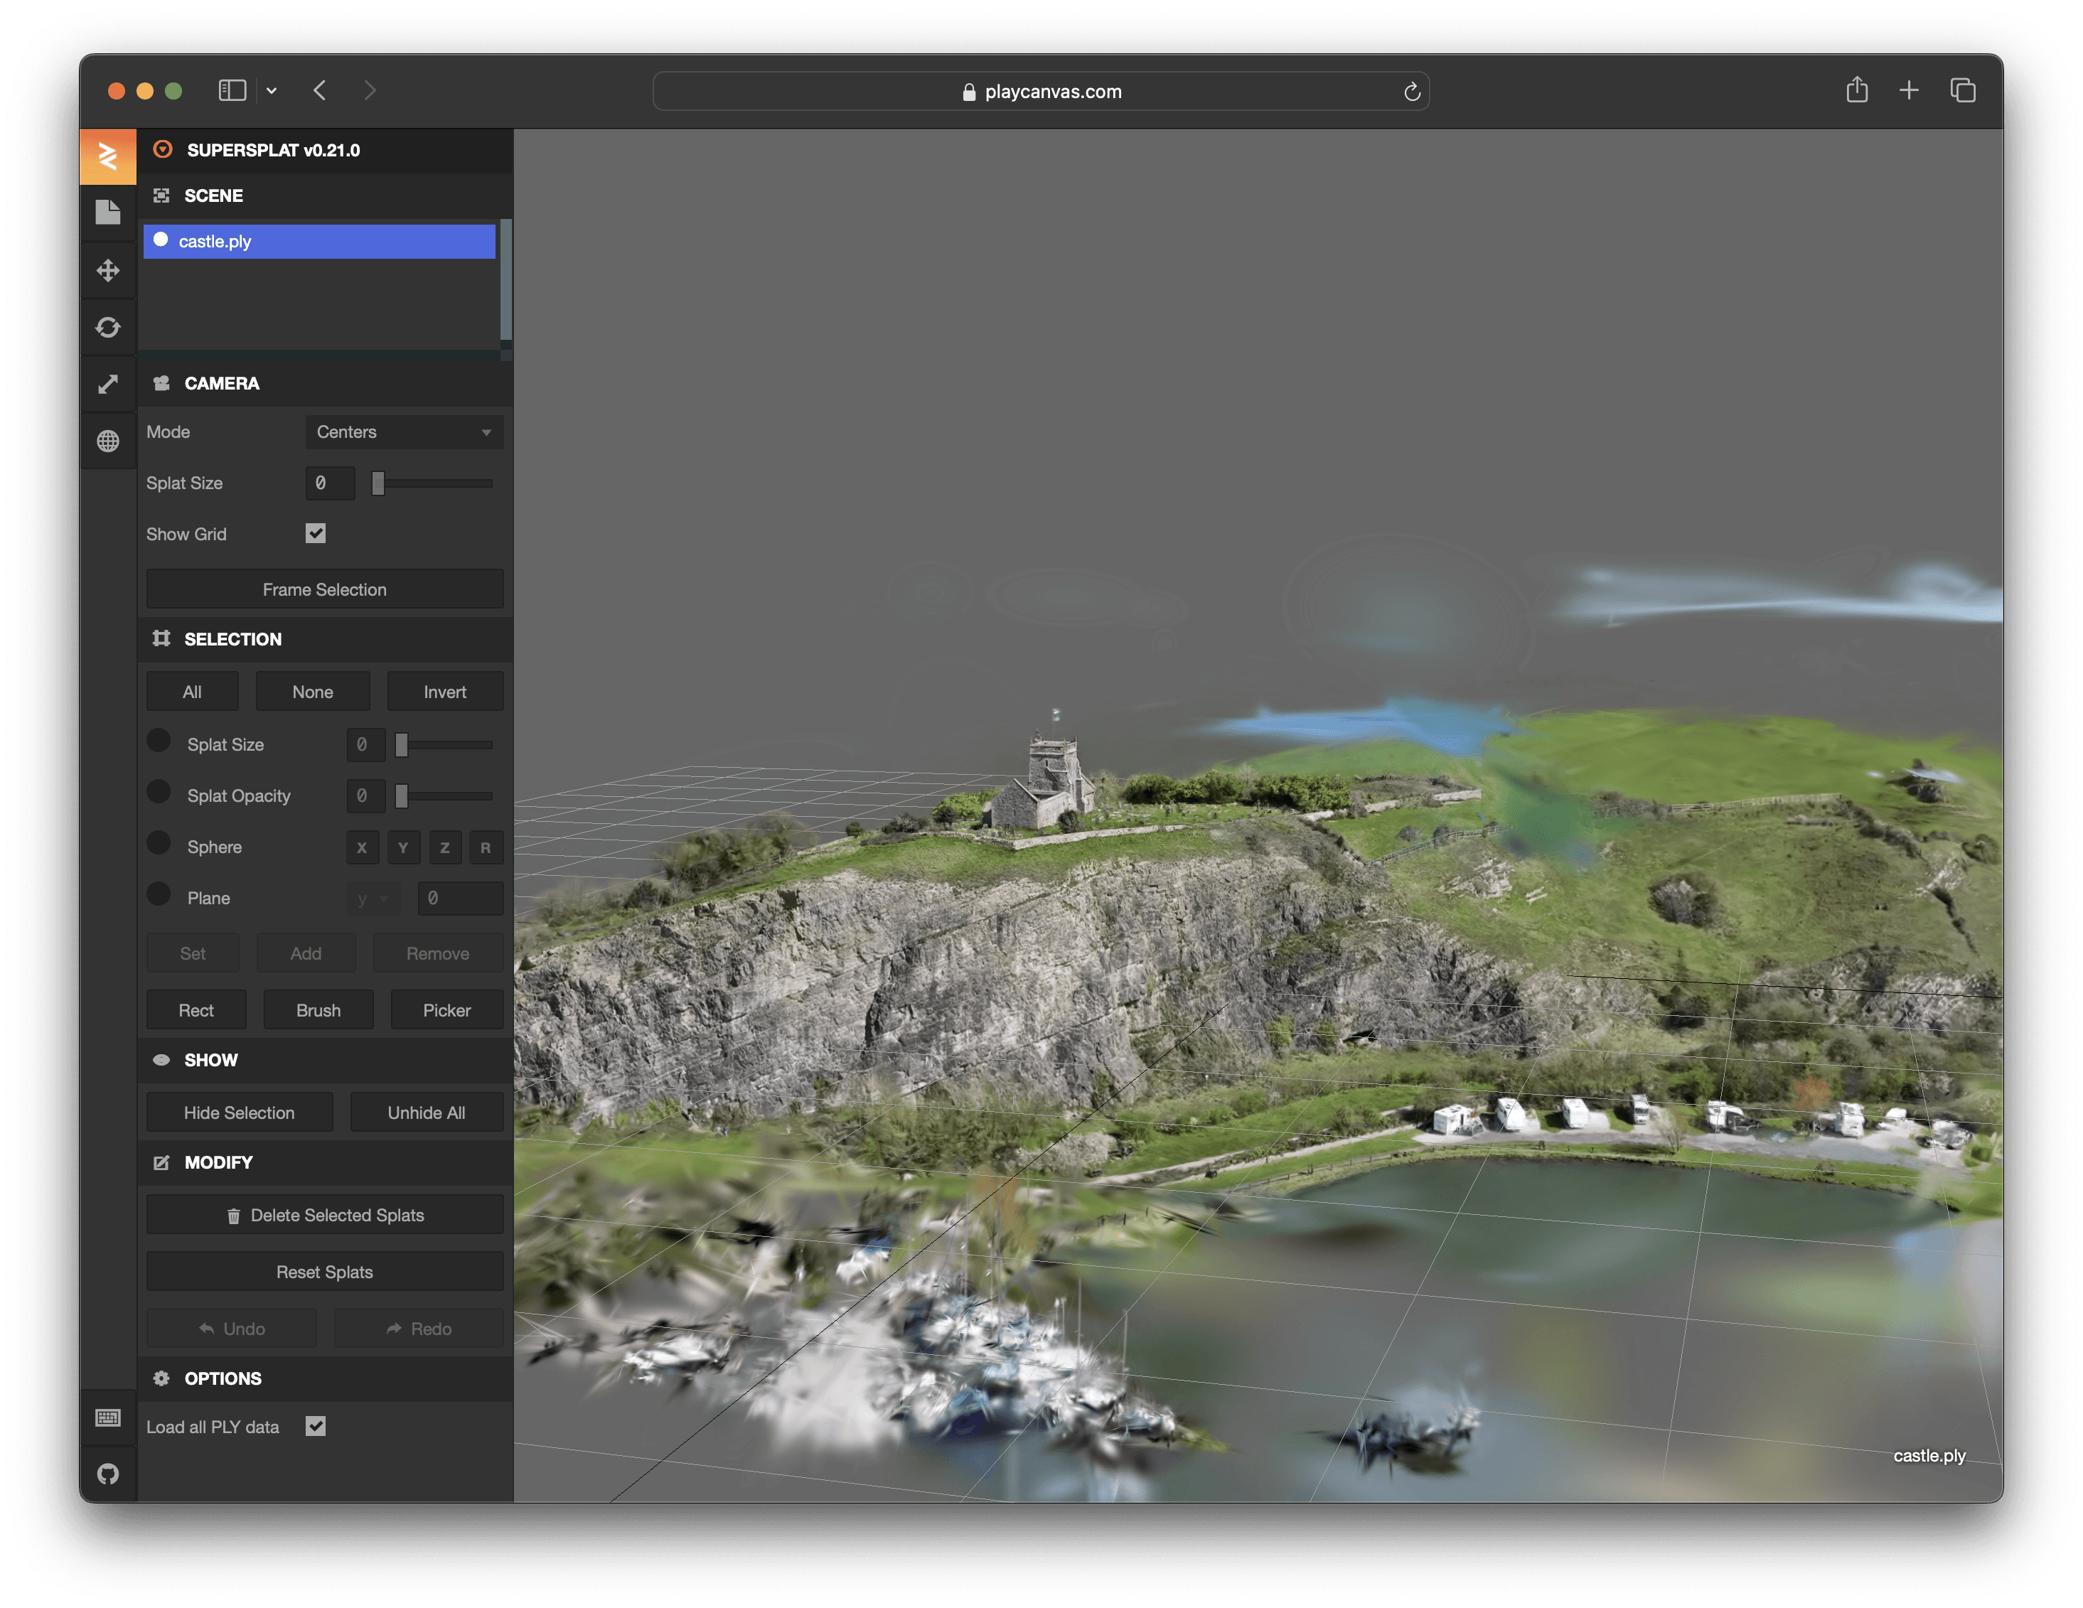The image size is (2083, 1608).
Task: Select the Move tool in sidebar
Action: [x=108, y=270]
